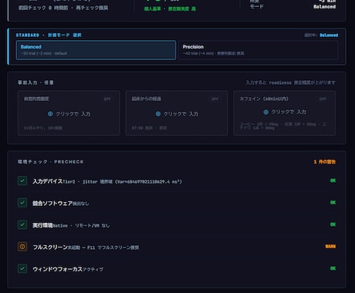Click OK badge on ウィンドウフォーカス row
Image resolution: width=355 pixels, height=293 pixels.
(x=333, y=268)
